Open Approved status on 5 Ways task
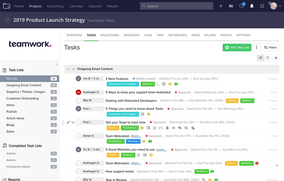Screen dimensions: 284x181 (183, 92)
